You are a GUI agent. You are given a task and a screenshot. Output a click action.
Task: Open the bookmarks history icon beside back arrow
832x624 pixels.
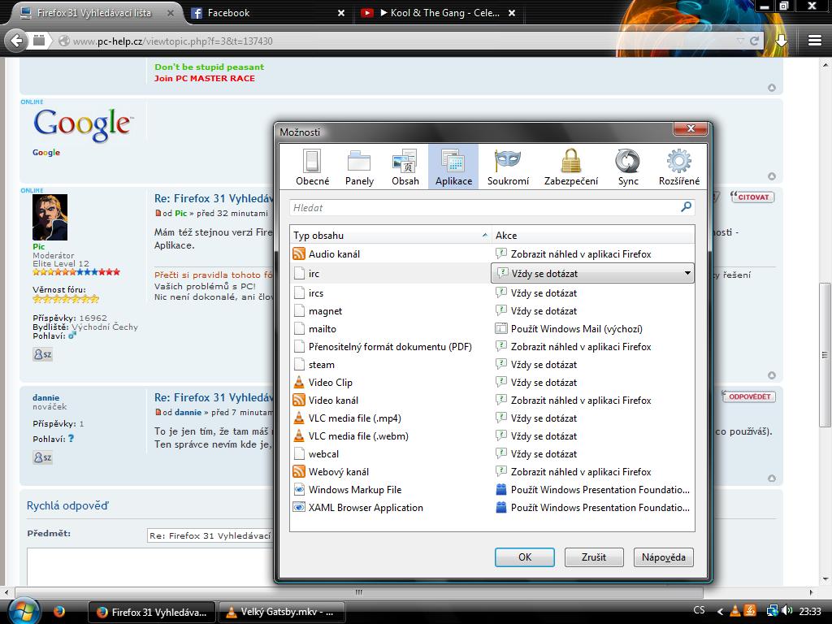(39, 41)
